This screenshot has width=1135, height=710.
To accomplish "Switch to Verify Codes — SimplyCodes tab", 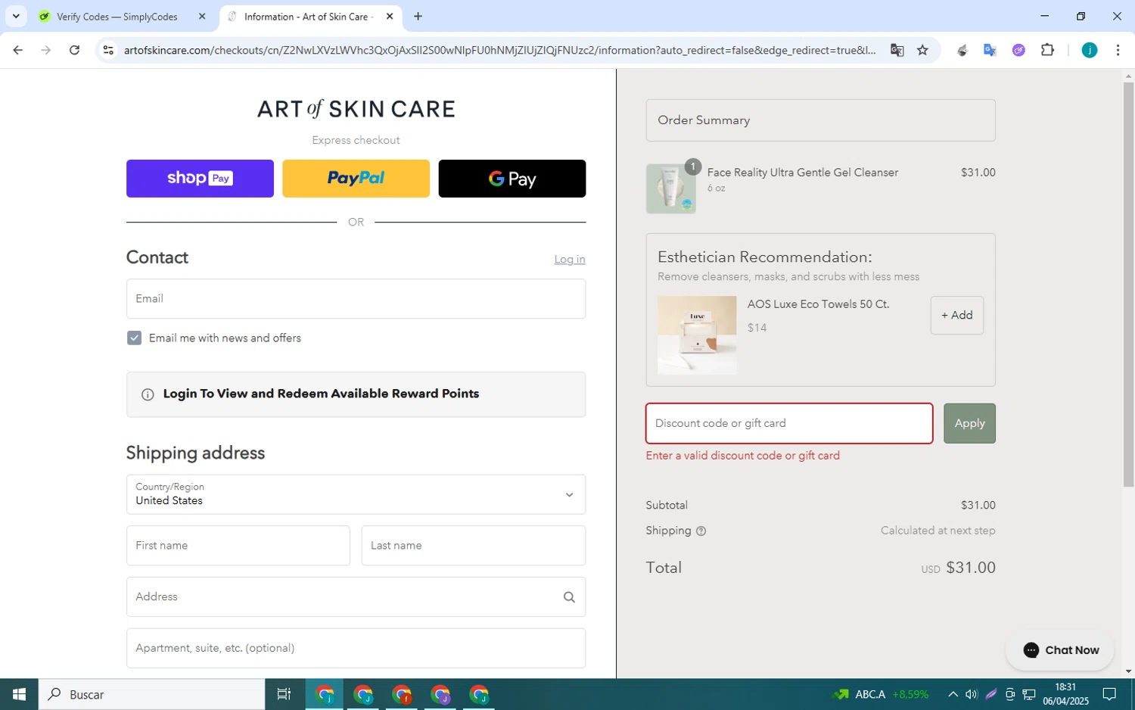I will 117,17.
